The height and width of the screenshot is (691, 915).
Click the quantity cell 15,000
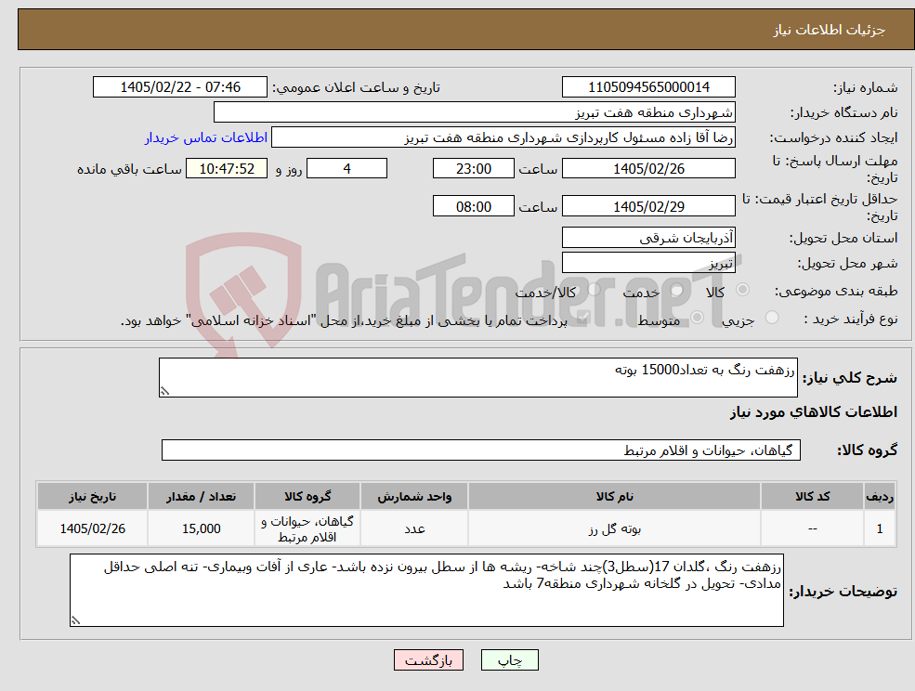point(201,528)
